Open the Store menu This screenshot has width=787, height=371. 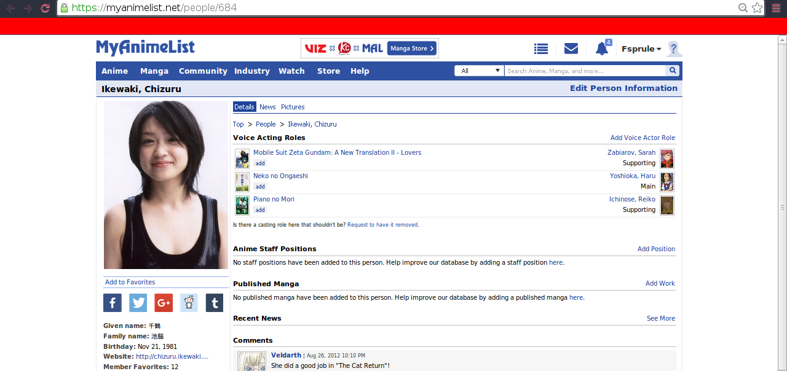coord(329,71)
